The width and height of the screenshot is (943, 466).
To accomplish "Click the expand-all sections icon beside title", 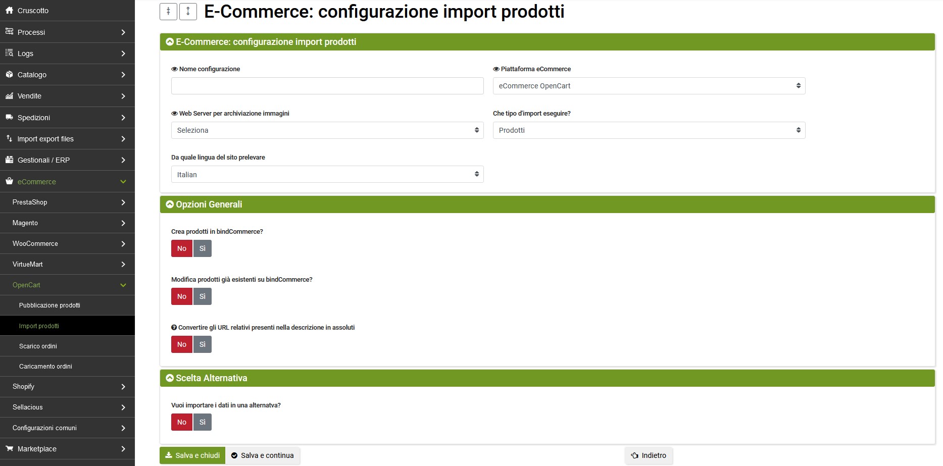I will point(188,12).
